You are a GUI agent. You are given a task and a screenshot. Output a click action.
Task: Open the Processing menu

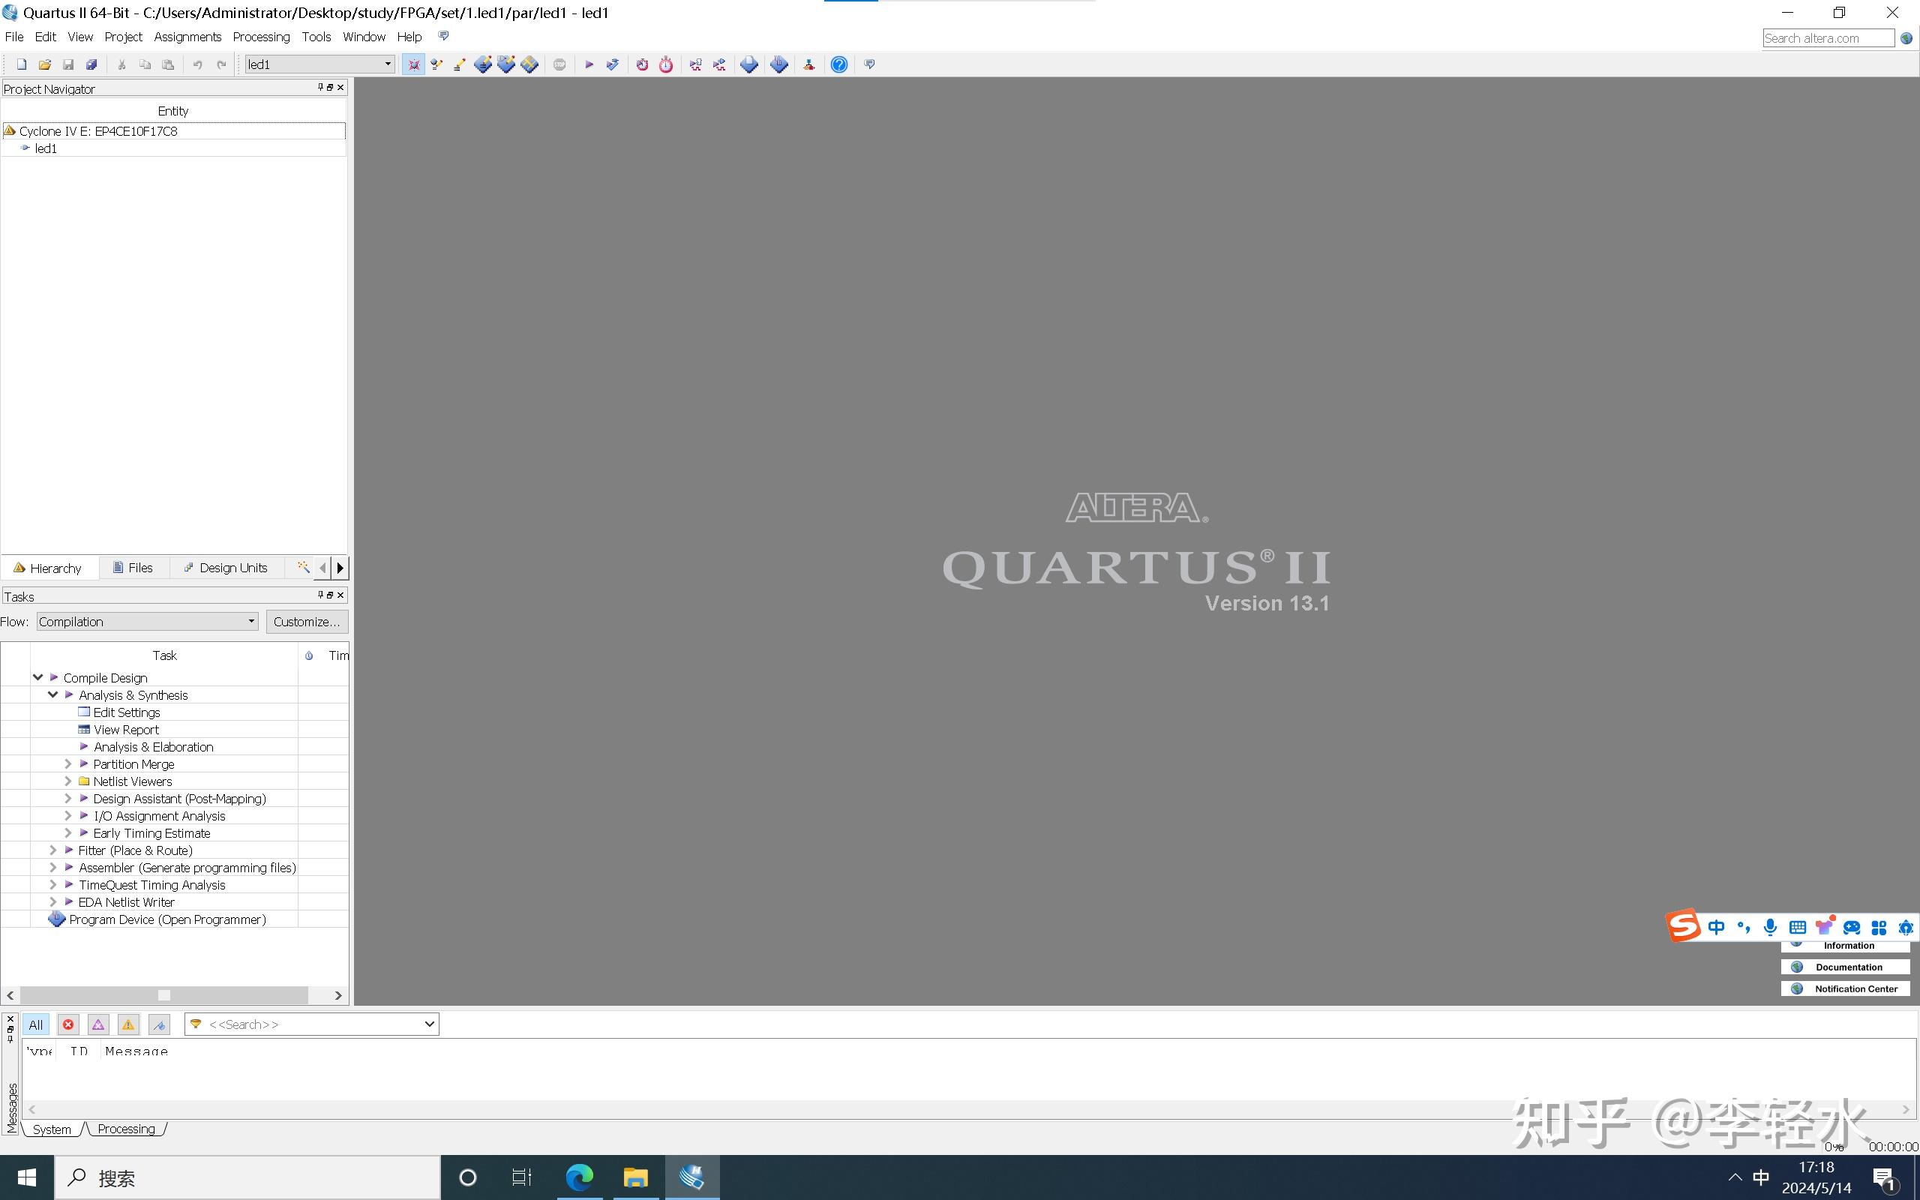coord(261,37)
